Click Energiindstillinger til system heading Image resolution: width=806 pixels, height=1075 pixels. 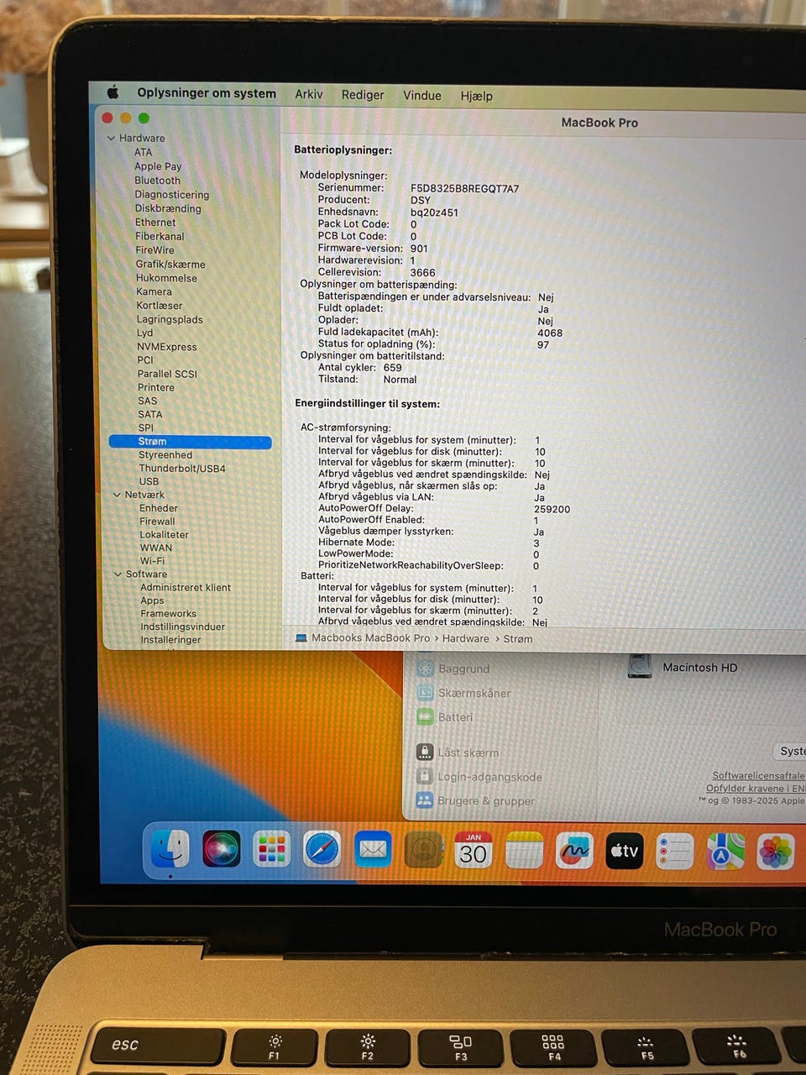[x=368, y=403]
